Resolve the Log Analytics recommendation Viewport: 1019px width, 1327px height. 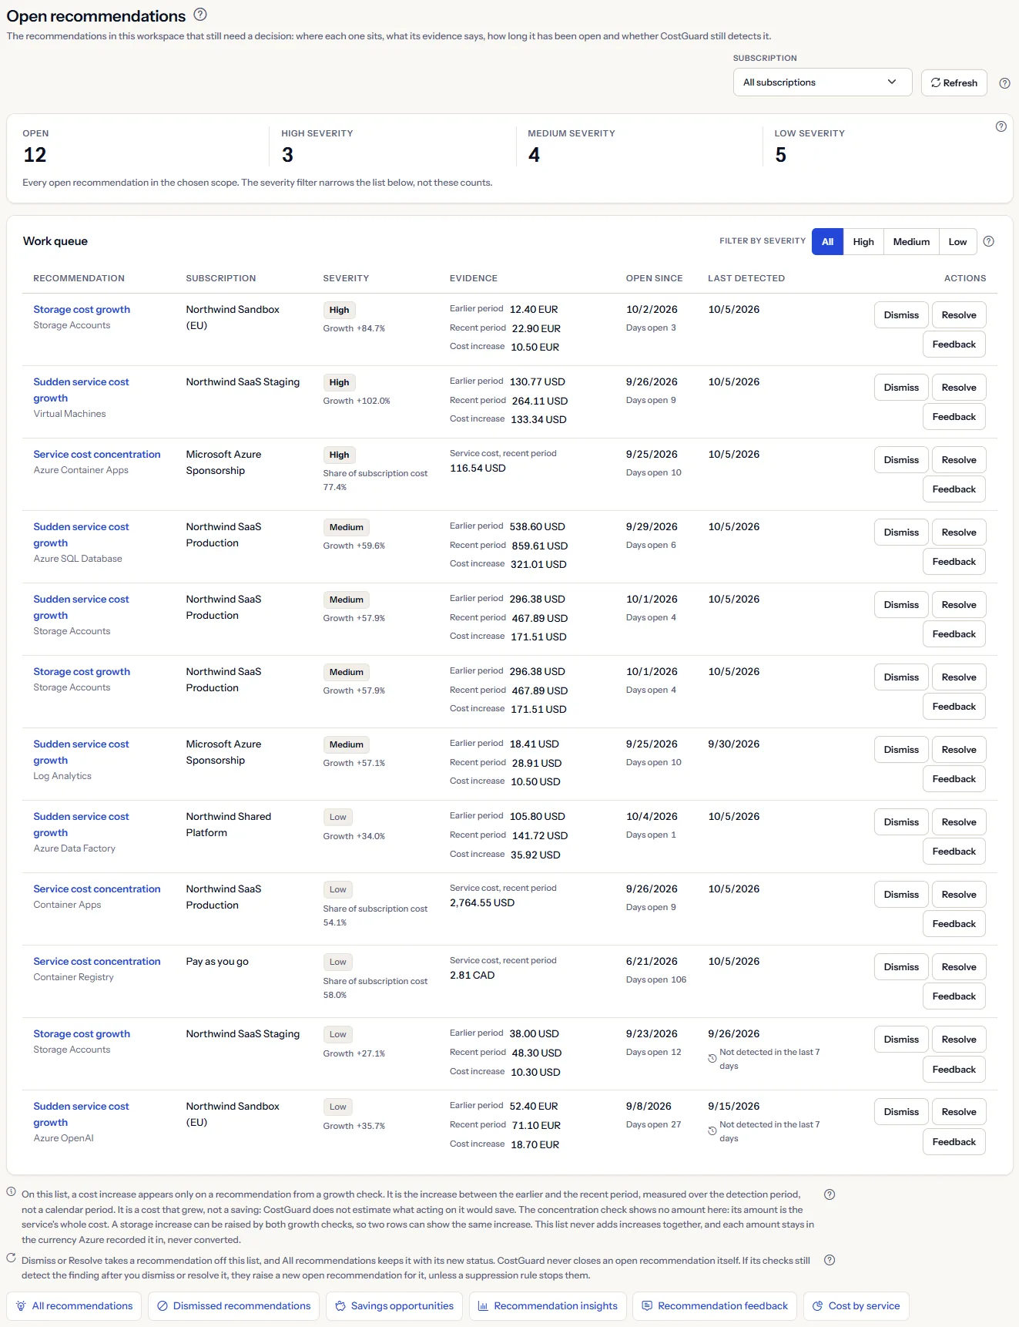(959, 750)
